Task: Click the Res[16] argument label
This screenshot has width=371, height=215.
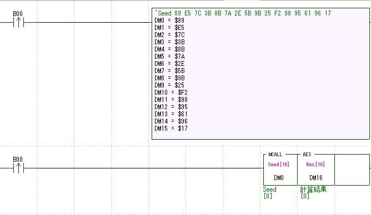Action: [x=315, y=165]
